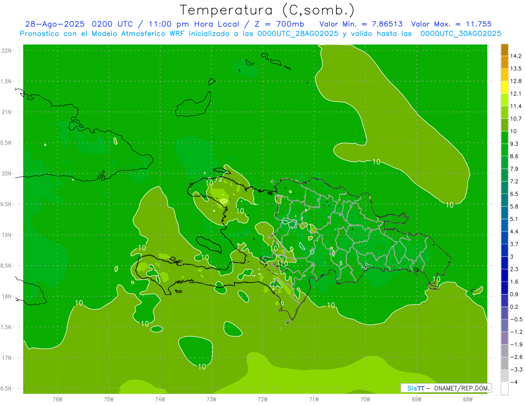
Task: Click the "72W" longitude label
Action: click(262, 399)
